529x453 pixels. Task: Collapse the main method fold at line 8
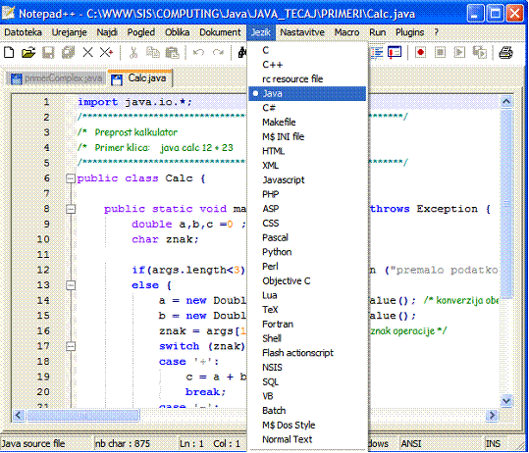[x=71, y=209]
